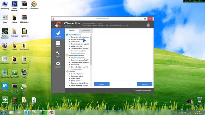The height and width of the screenshot is (115, 205).
Task: Open the Sony Vegas Pro 11 desktop icon
Action: tap(14, 88)
